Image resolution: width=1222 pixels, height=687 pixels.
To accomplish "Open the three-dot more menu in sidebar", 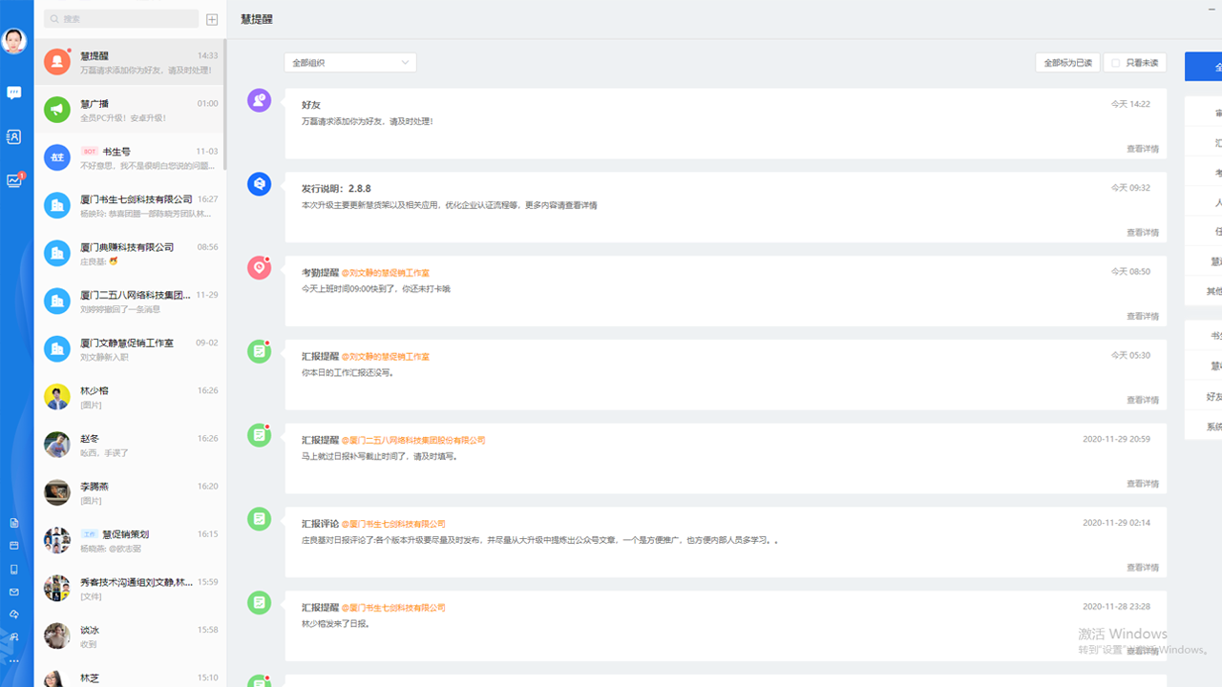I will (13, 660).
